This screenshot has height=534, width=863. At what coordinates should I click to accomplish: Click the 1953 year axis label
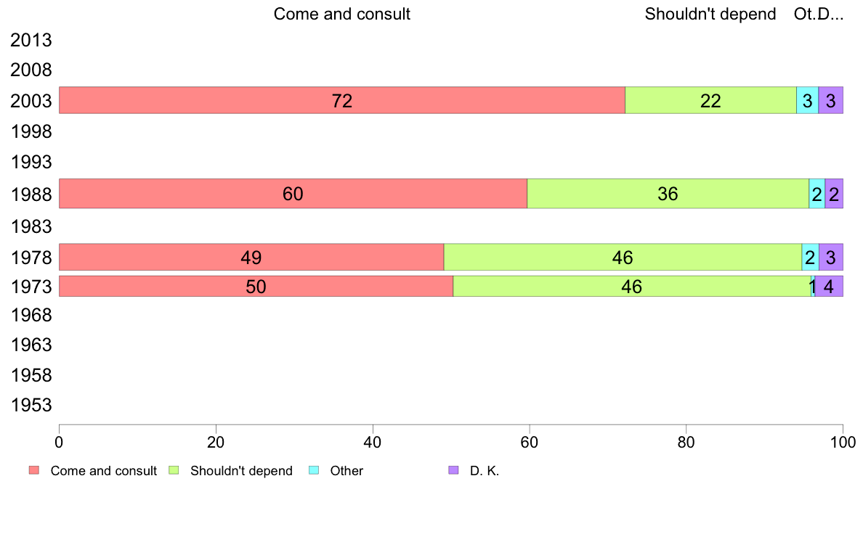pyautogui.click(x=31, y=406)
